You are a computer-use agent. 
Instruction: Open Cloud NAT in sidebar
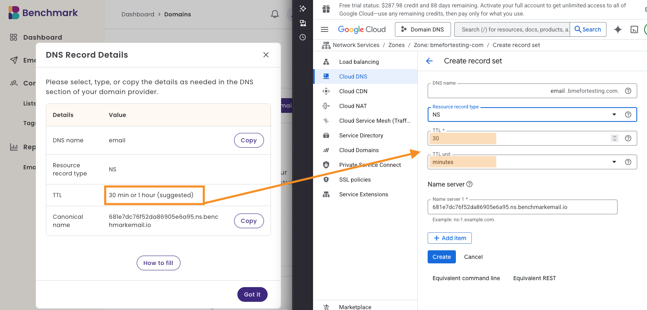pyautogui.click(x=365, y=106)
